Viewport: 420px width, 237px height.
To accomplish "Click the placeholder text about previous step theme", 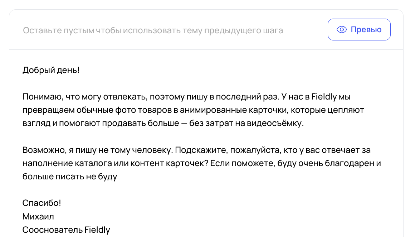I will tap(153, 30).
